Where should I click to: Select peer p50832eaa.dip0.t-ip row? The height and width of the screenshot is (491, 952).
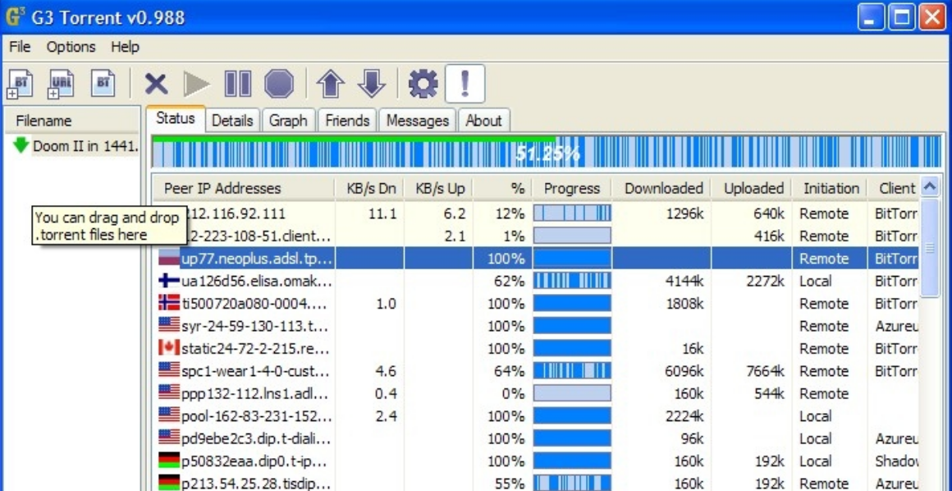pos(534,461)
